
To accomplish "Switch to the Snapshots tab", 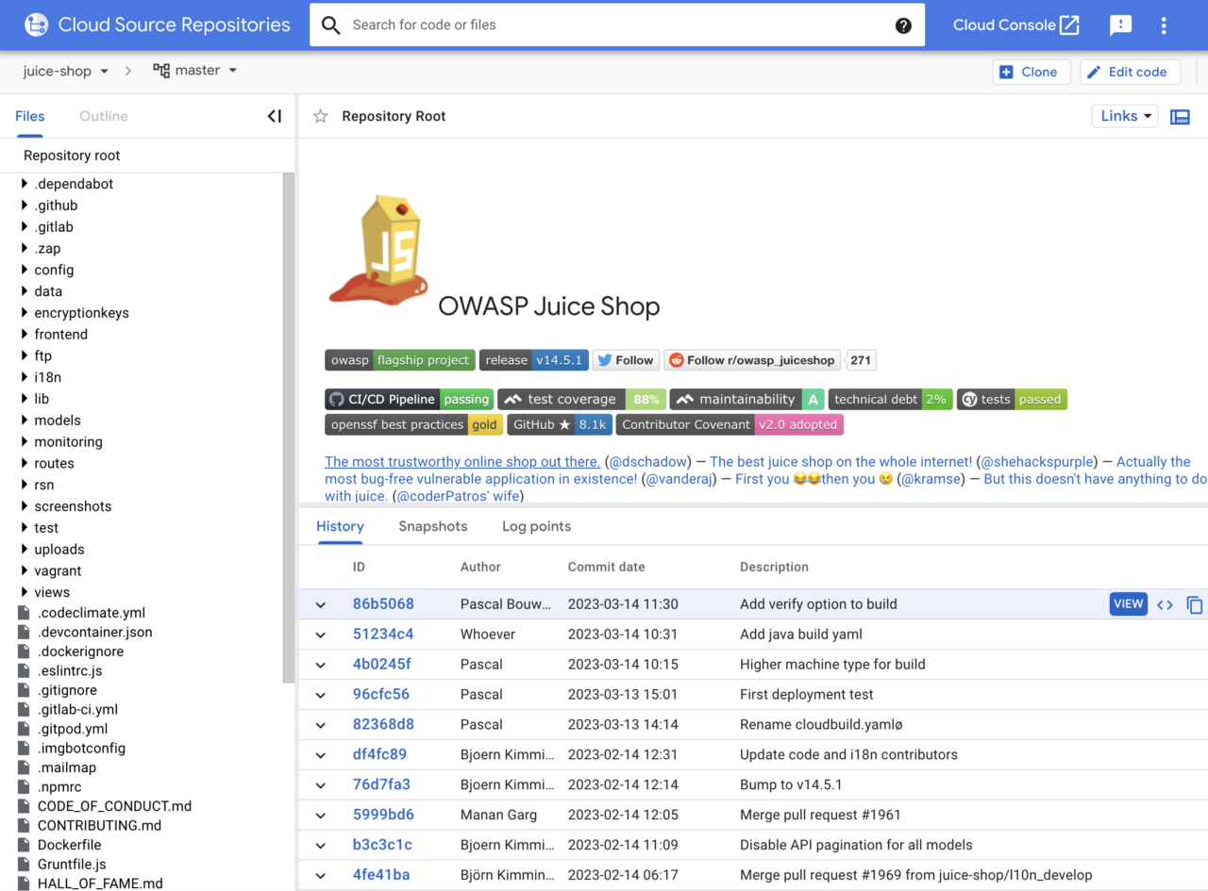I will tap(433, 526).
